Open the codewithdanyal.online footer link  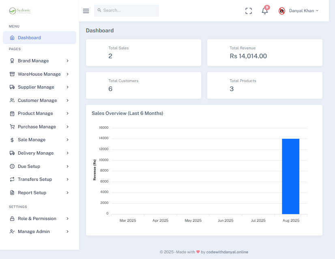point(227,252)
